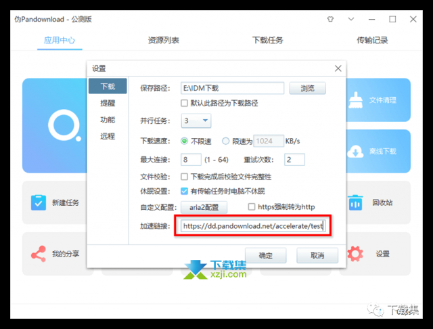The width and height of the screenshot is (433, 329).
Task: Click the 重试次数 field with 2
Action: point(294,160)
